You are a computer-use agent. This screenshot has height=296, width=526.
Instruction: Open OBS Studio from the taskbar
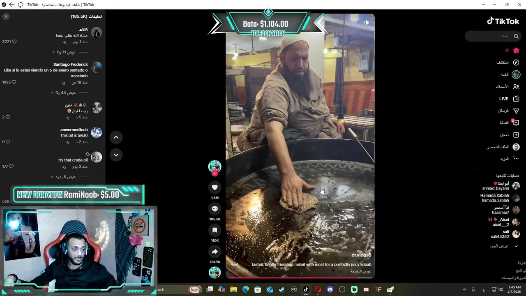pos(342,289)
